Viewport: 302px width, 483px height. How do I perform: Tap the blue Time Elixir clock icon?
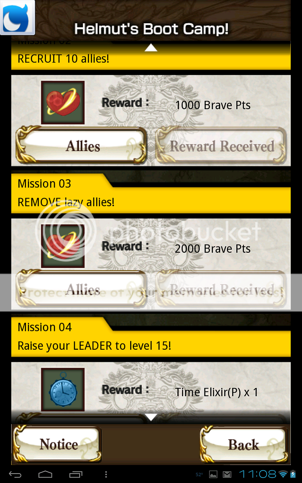pos(63,390)
